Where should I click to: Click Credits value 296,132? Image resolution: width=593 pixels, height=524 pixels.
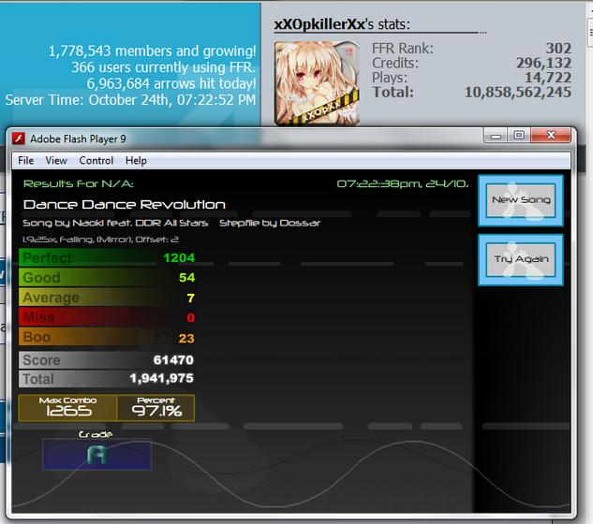click(x=544, y=63)
